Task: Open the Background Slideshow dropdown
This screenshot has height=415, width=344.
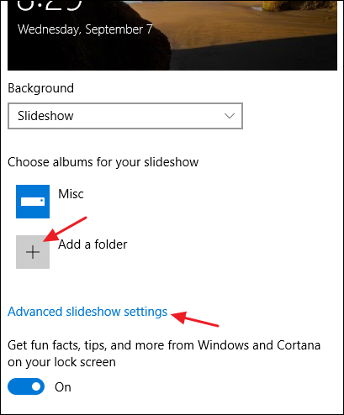Action: [125, 116]
